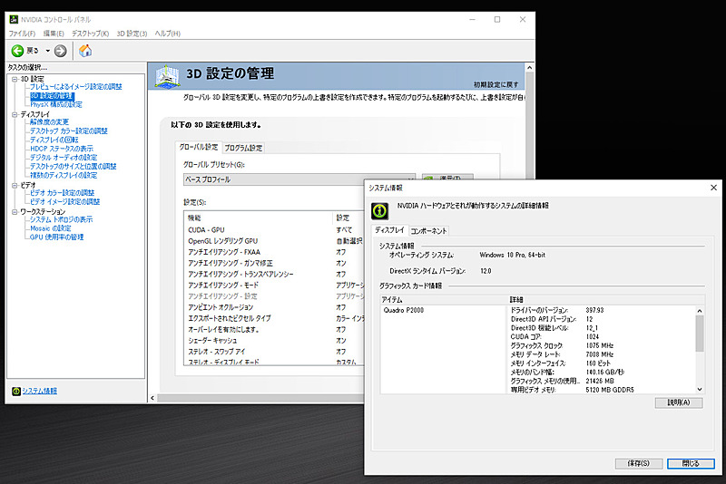
Task: Select デスクトップ カラー設定の調整 tree item
Action: point(69,131)
